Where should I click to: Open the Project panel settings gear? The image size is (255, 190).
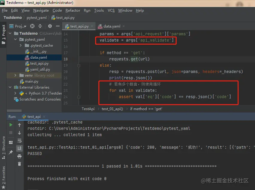click(x=50, y=26)
